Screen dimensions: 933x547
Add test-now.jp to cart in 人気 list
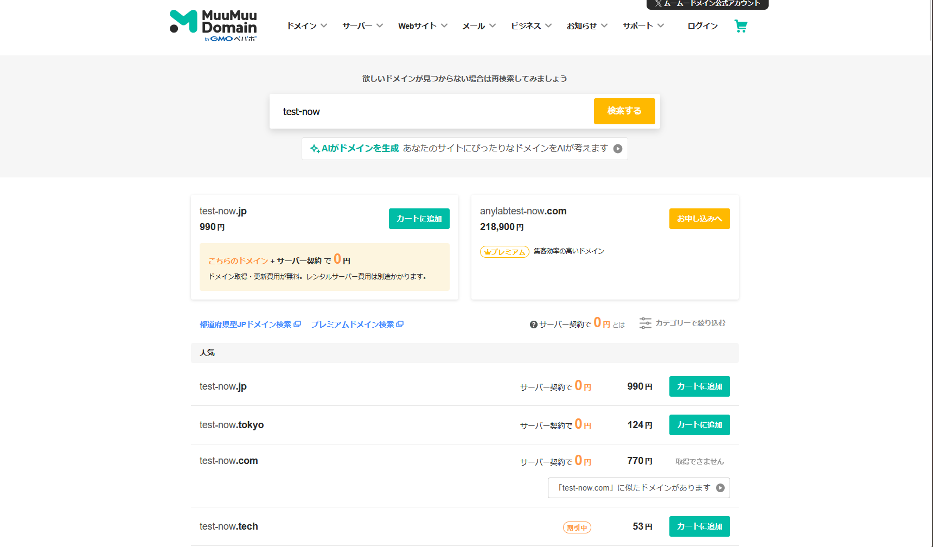(x=700, y=386)
